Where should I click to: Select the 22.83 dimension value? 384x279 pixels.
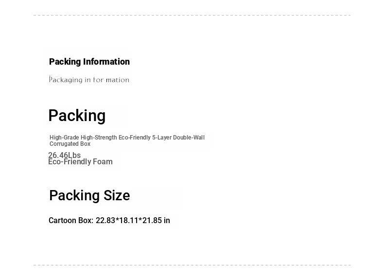tap(105, 221)
